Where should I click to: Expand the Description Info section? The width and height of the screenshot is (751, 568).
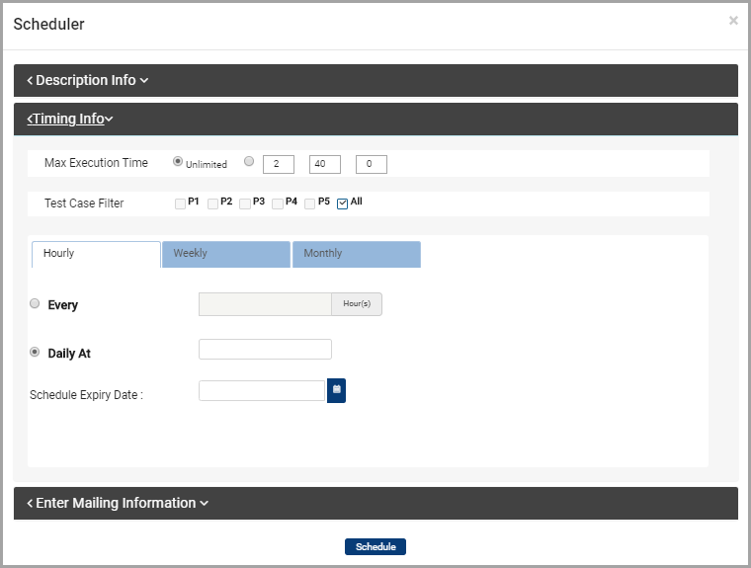coord(88,80)
